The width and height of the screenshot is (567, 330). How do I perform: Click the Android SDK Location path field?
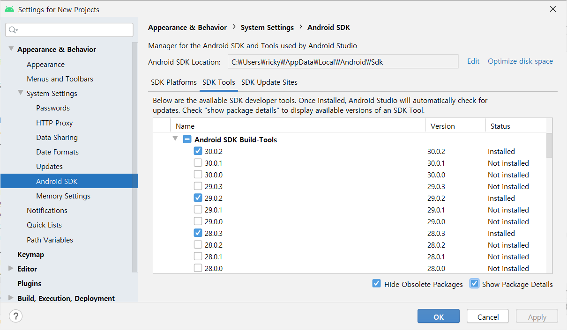tap(343, 62)
